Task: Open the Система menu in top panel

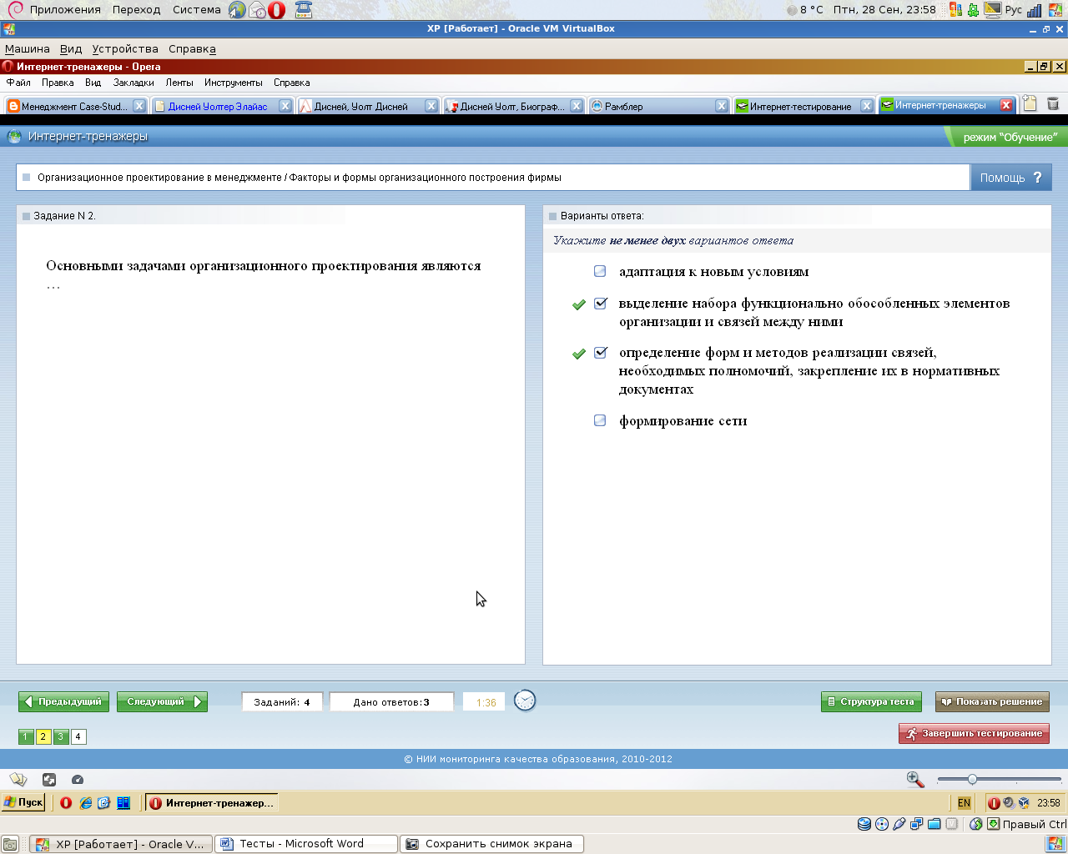Action: coord(197,10)
